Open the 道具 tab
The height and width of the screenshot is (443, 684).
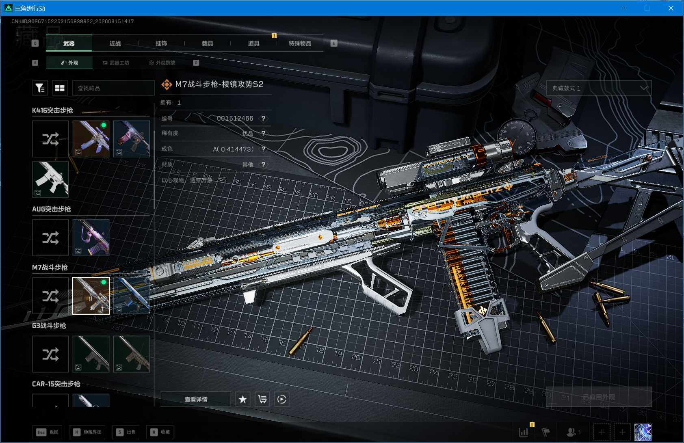[253, 43]
